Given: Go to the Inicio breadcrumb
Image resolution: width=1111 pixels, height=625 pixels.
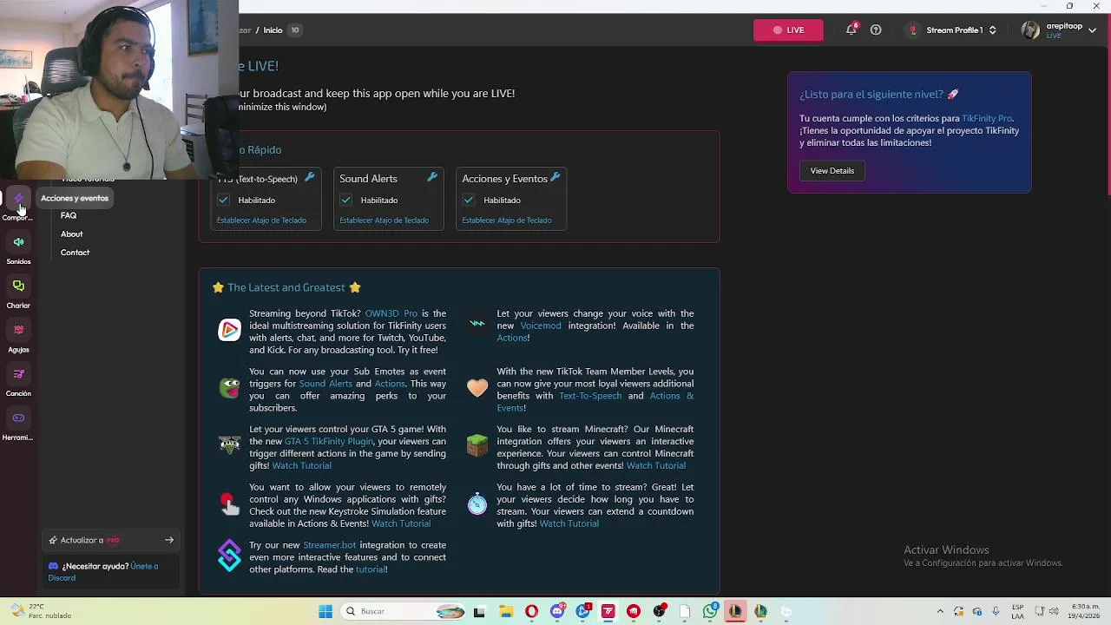Looking at the screenshot, I should pyautogui.click(x=273, y=30).
